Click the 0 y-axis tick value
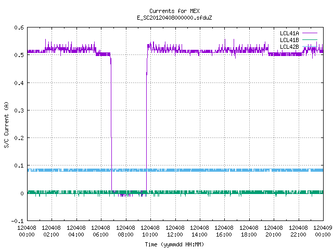333x249 pixels. click(x=22, y=193)
